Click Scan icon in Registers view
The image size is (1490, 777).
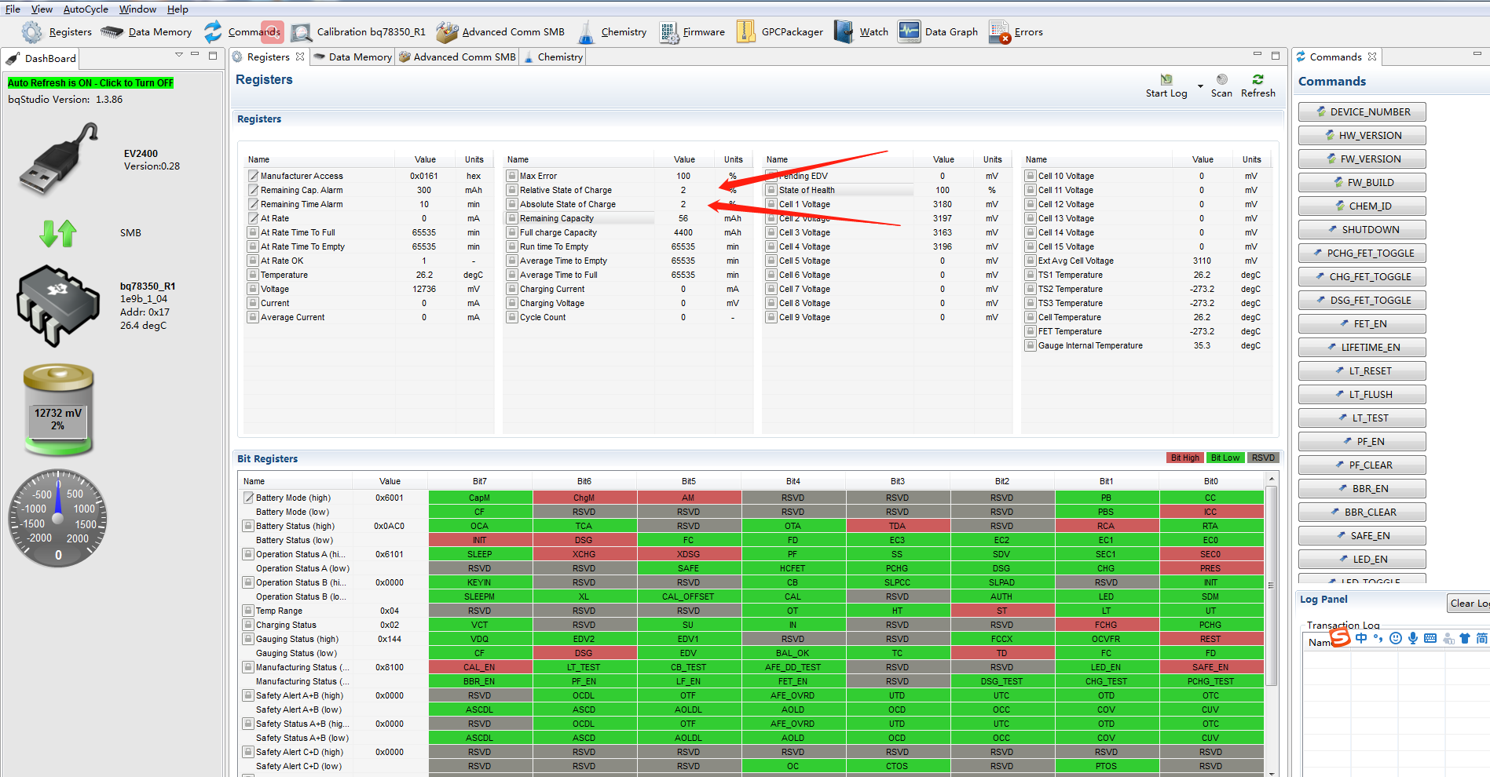pos(1221,86)
